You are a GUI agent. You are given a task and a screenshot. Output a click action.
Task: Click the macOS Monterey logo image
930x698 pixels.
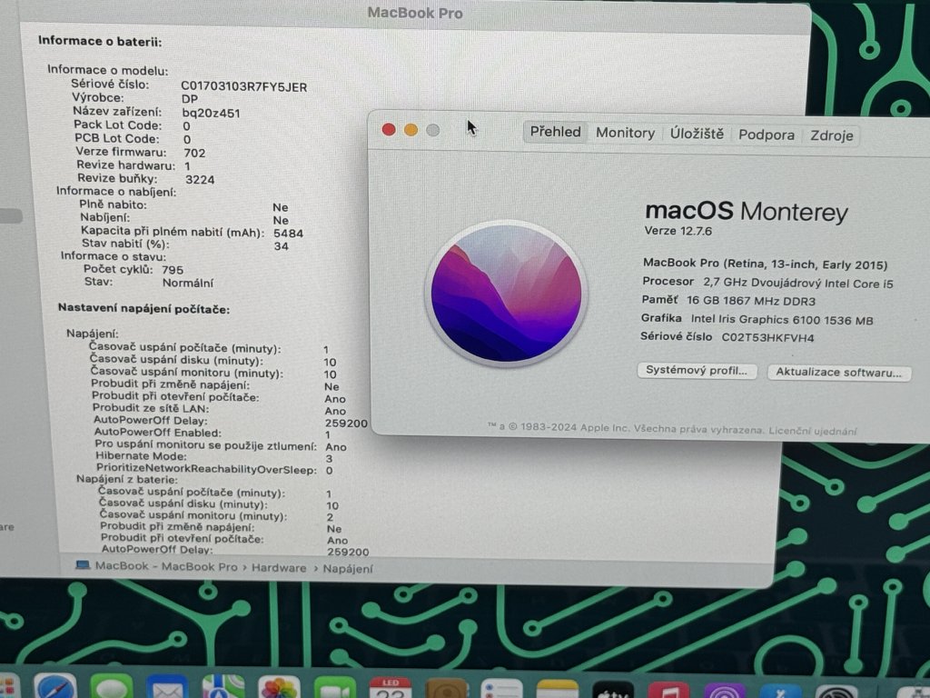(x=506, y=293)
